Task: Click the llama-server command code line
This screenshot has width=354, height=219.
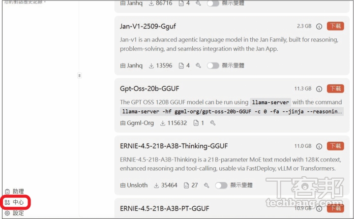Action: point(232,111)
